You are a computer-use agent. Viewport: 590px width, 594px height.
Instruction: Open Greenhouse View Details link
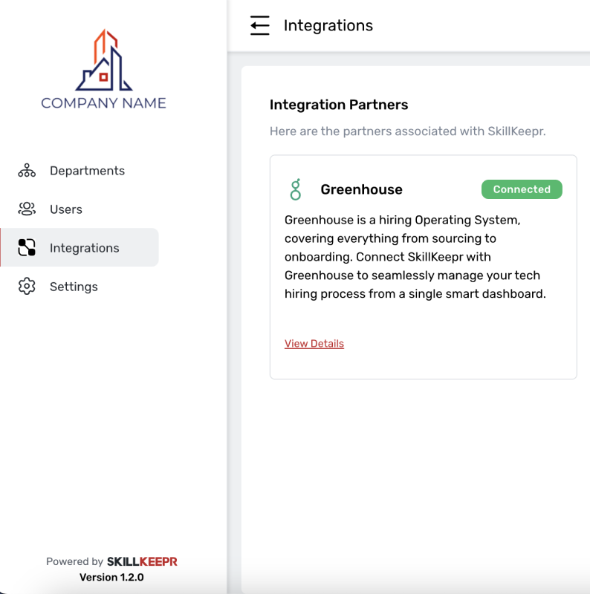pos(314,344)
